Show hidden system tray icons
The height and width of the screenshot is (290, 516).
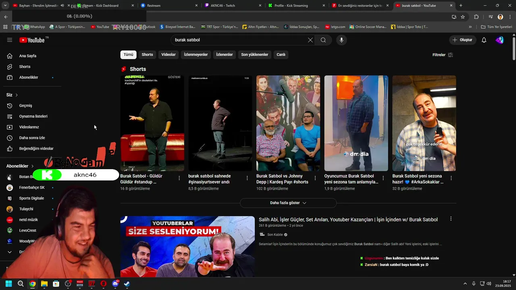tap(465, 284)
